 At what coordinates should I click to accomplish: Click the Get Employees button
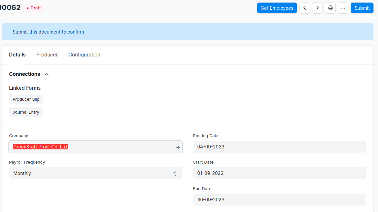tap(277, 8)
